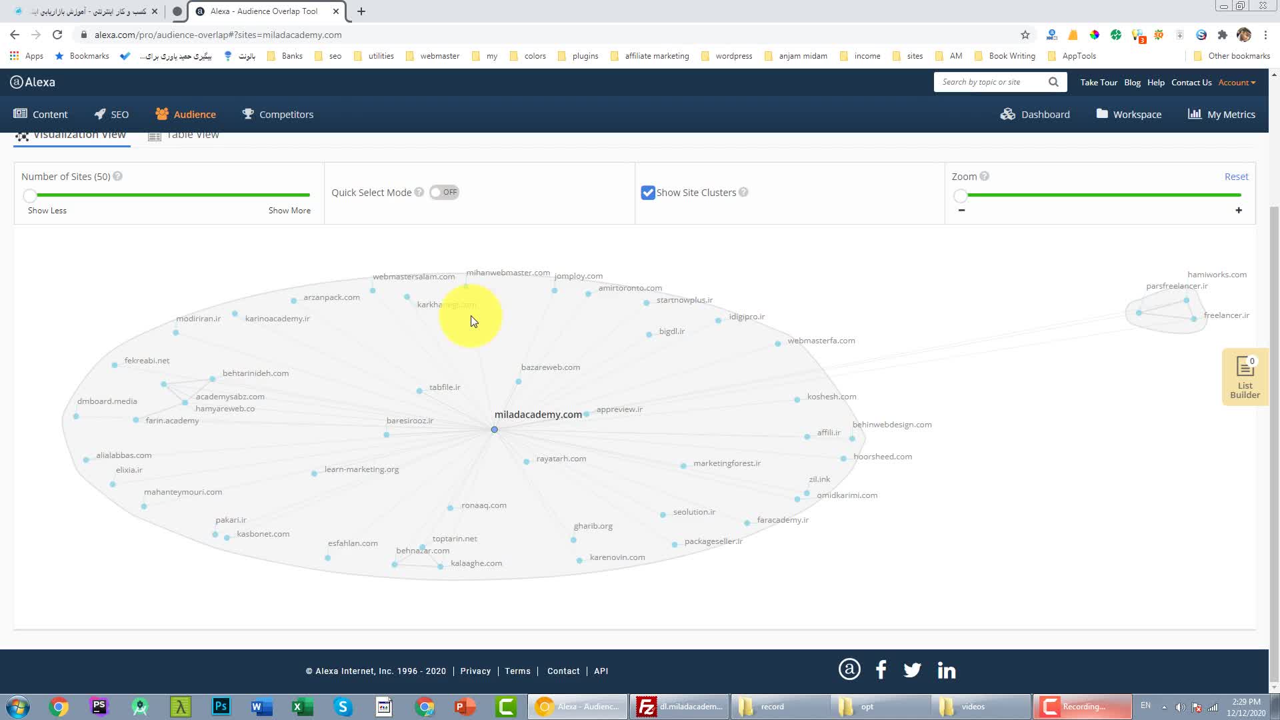The width and height of the screenshot is (1280, 720).
Task: Bookmark this page with star icon
Action: pyautogui.click(x=1025, y=35)
